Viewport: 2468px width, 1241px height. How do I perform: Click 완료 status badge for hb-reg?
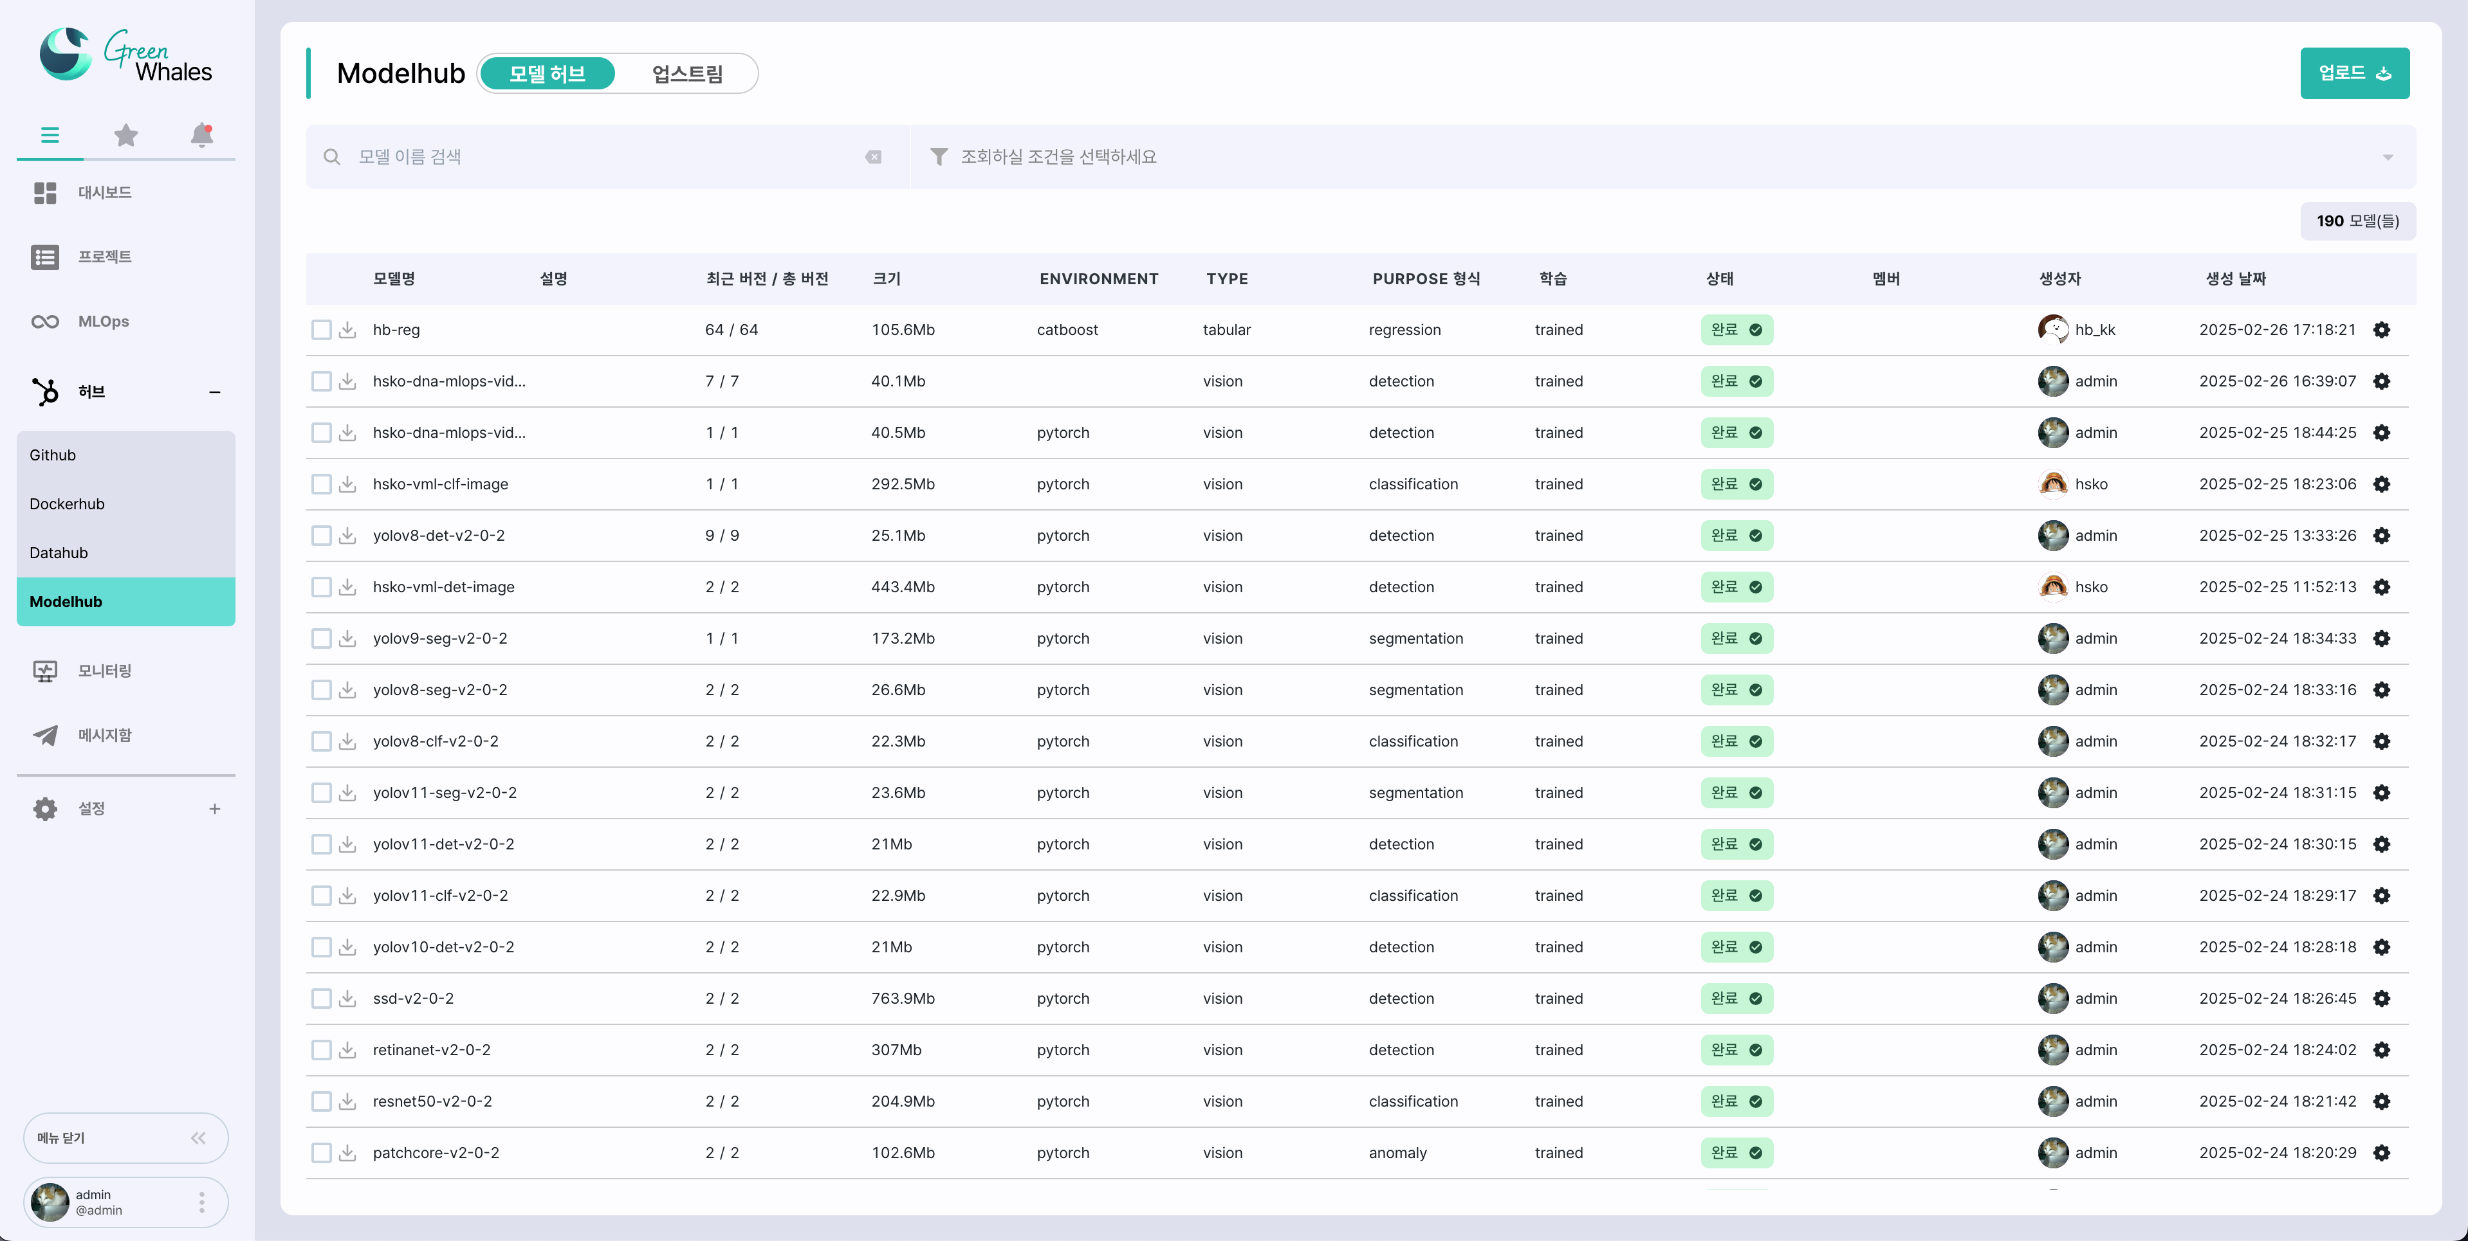[1736, 329]
